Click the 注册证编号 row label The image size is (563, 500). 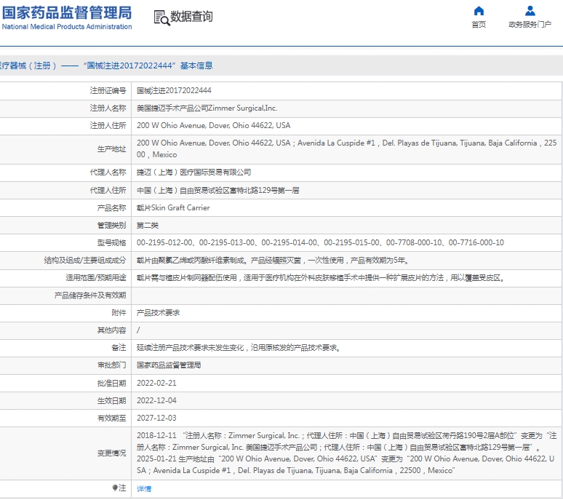pos(108,90)
